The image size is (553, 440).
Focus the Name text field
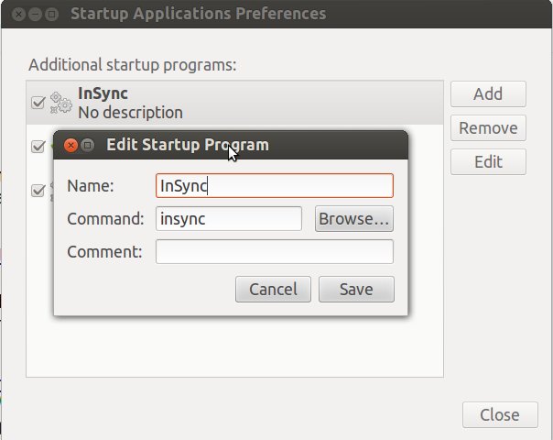point(275,186)
